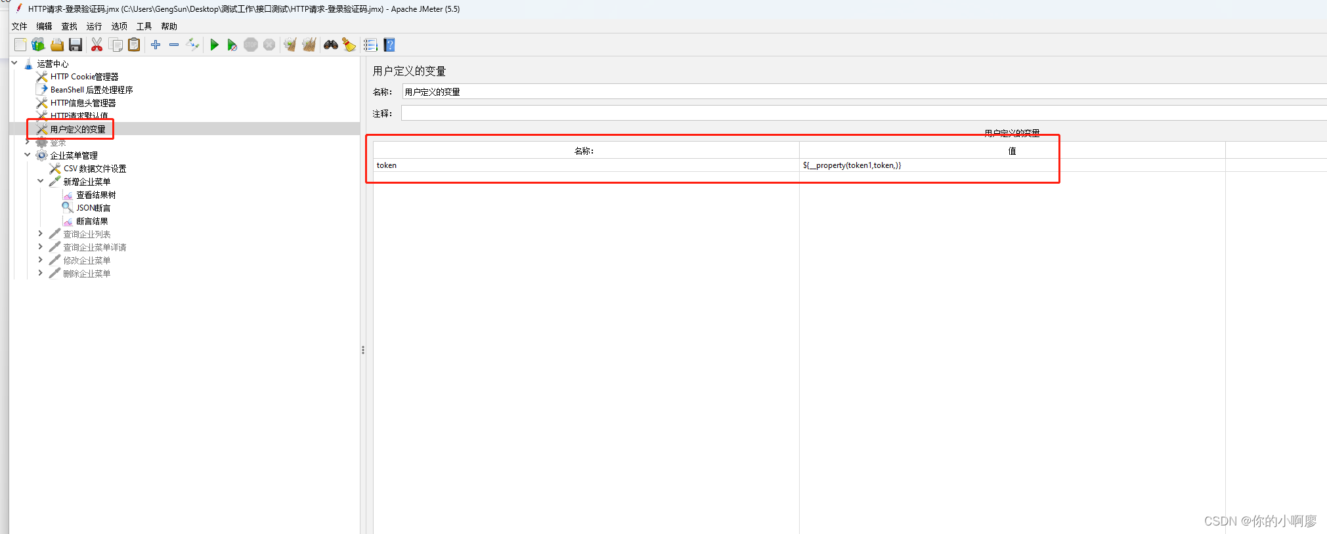Expand the 修改企业菜单 node

[41, 260]
